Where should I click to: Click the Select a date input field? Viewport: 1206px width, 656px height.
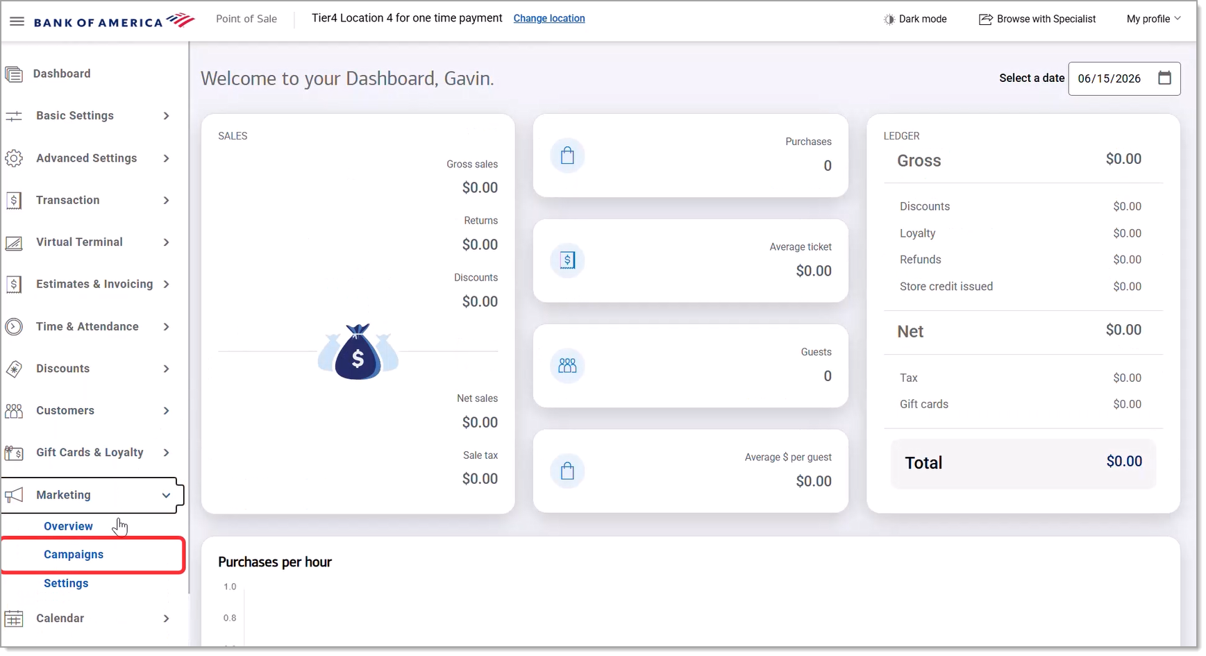pyautogui.click(x=1124, y=78)
